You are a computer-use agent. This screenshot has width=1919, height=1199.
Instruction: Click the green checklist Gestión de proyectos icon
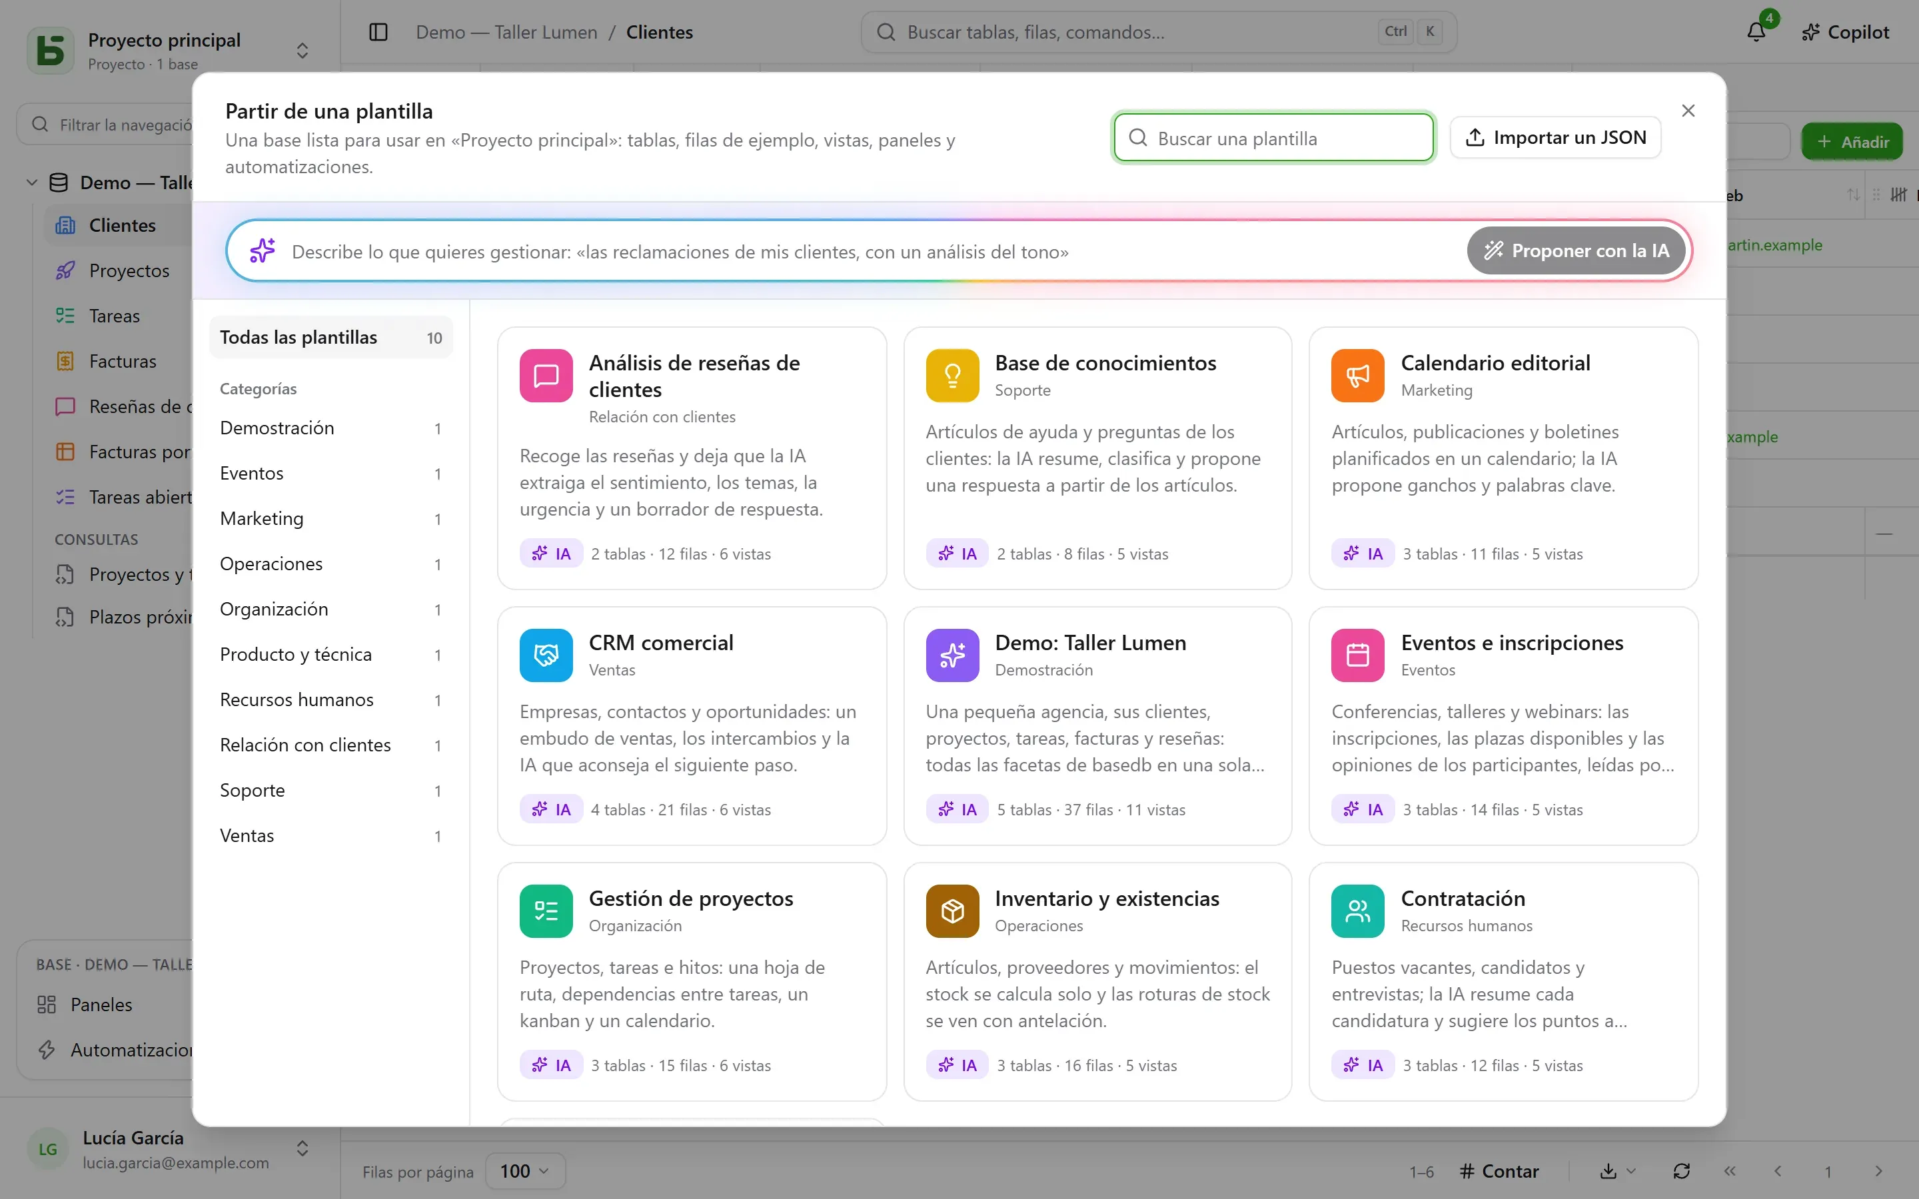click(546, 911)
